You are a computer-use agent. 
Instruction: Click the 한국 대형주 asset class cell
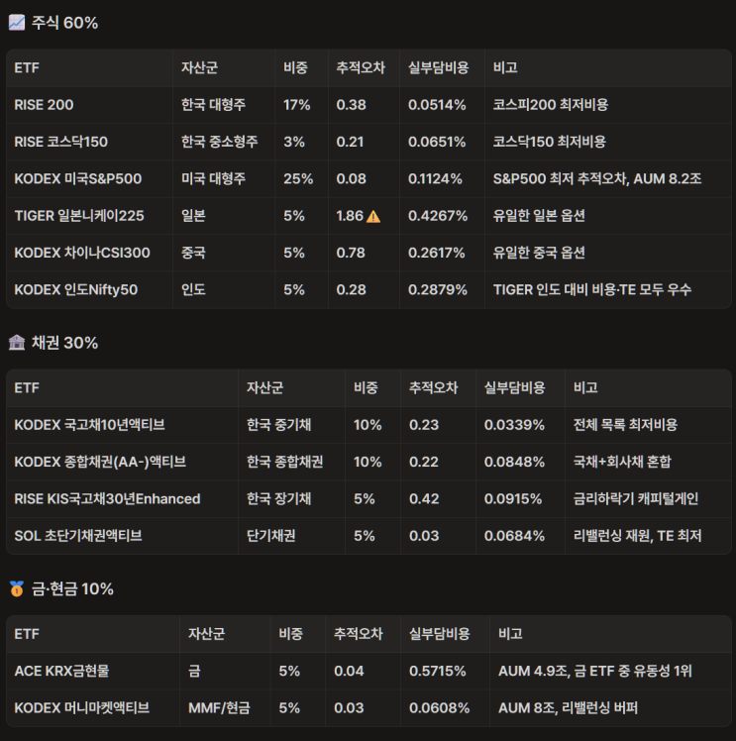click(x=214, y=105)
